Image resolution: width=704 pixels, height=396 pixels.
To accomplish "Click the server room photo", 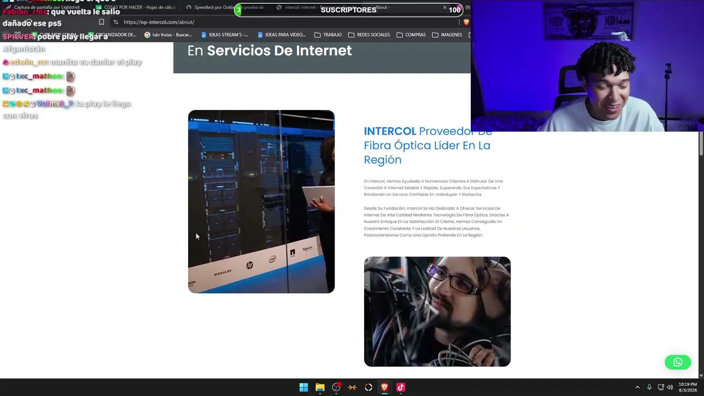I will click(261, 201).
